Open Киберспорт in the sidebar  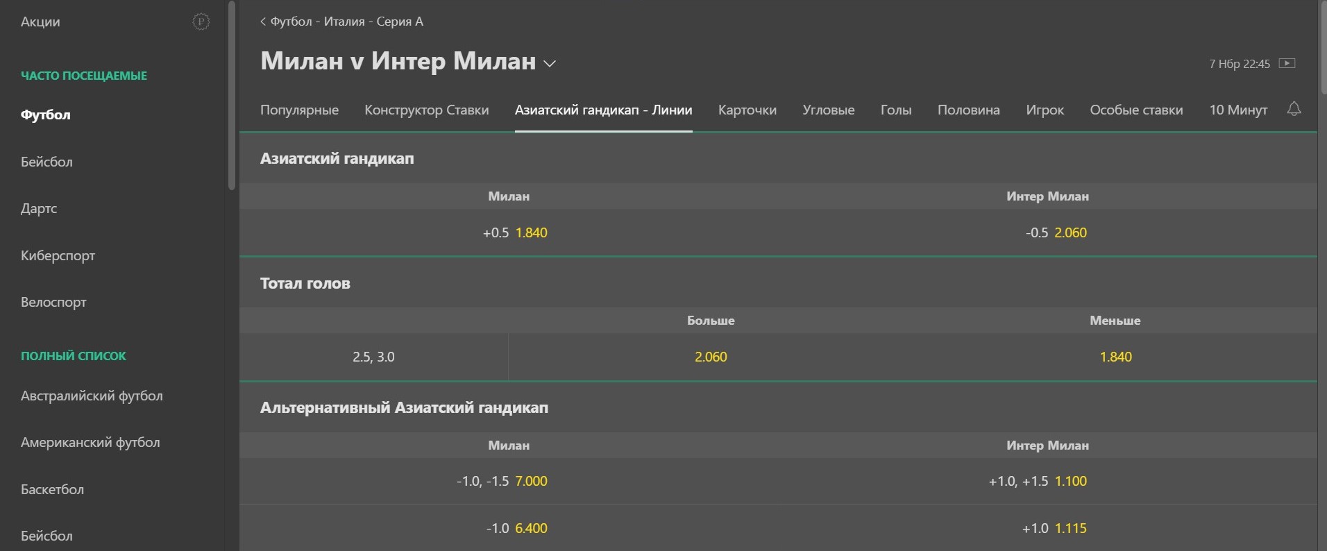coord(58,255)
